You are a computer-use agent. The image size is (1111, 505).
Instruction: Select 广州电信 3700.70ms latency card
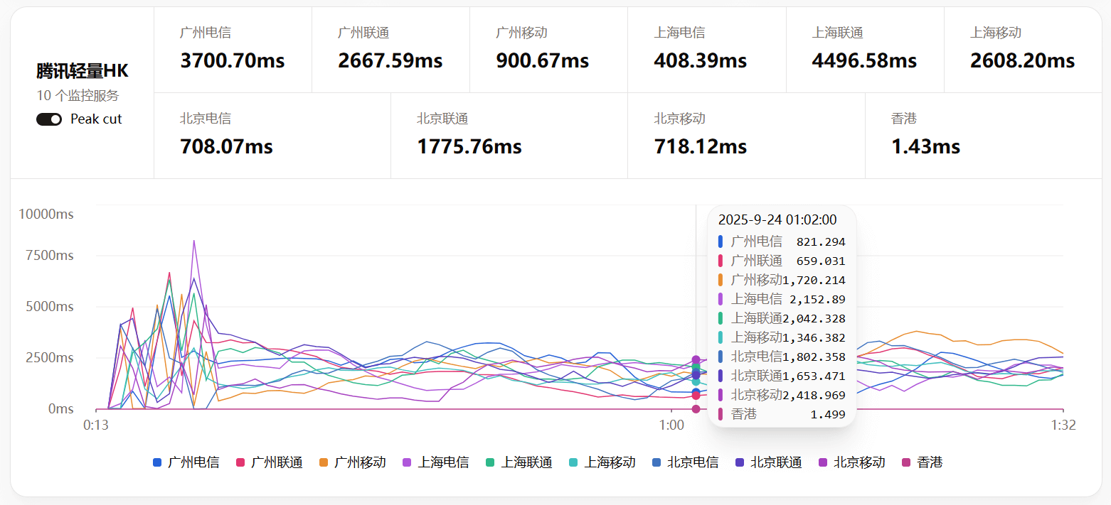tap(233, 50)
